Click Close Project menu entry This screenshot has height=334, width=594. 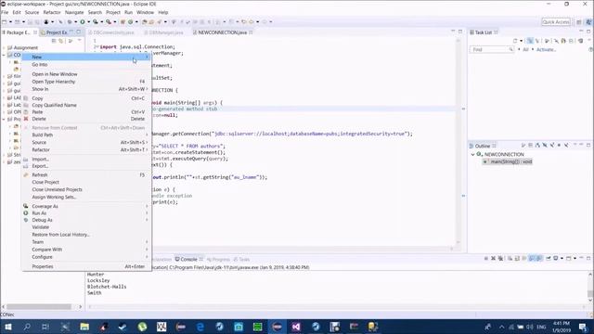click(x=86, y=182)
